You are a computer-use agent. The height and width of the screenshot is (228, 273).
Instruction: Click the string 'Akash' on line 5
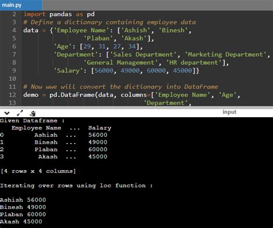(134, 38)
